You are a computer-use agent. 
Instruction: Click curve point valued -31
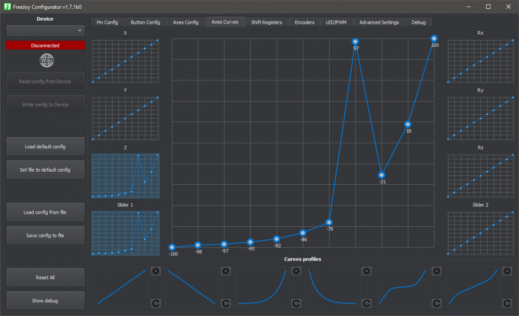381,175
